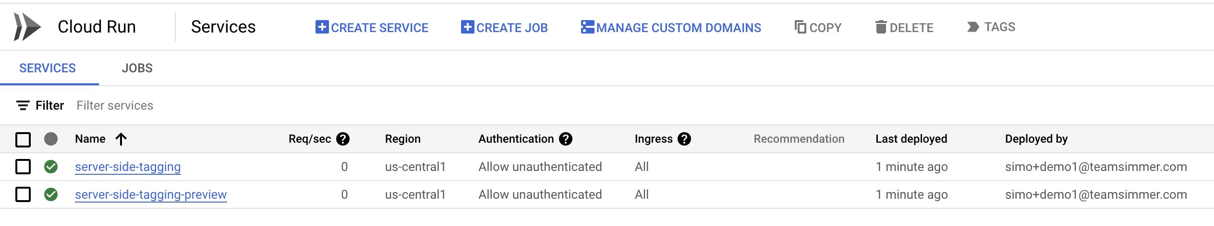Viewport: 1214px width, 226px height.
Task: Select the Services tab
Action: click(x=48, y=68)
